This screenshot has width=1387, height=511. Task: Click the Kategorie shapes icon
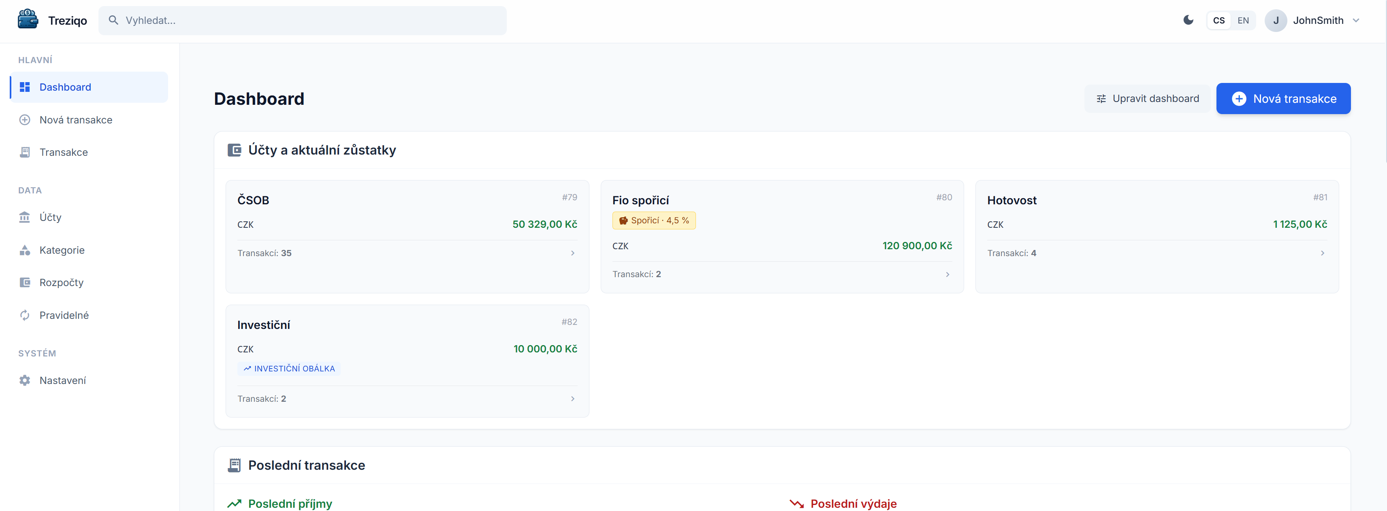[x=25, y=250]
